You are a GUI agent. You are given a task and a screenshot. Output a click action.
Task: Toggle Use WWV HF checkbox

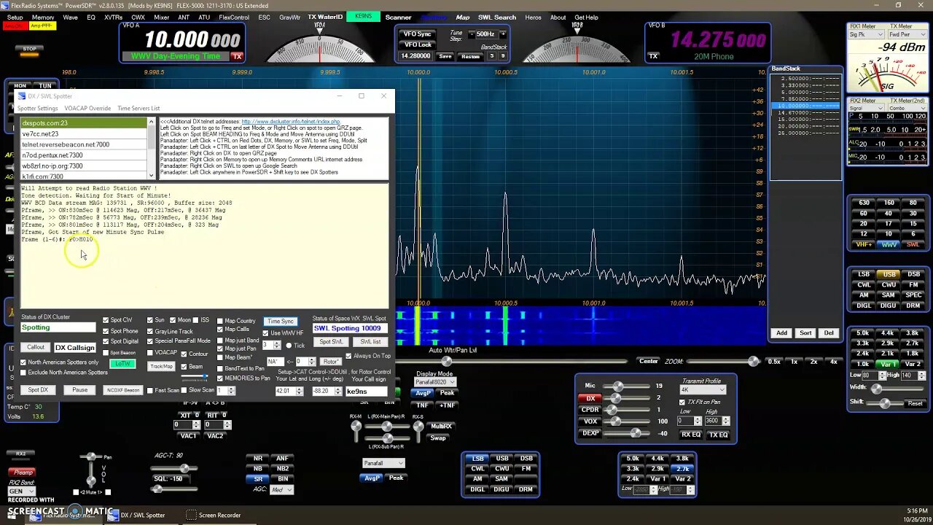pos(266,333)
